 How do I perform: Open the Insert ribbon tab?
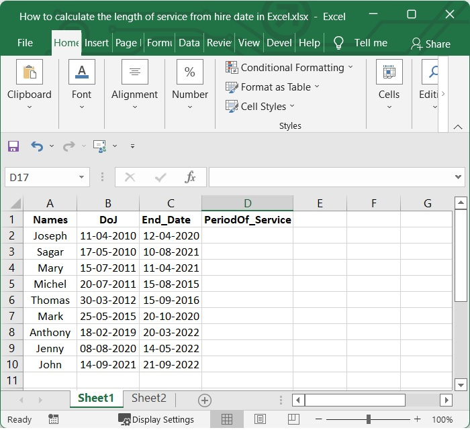[97, 42]
